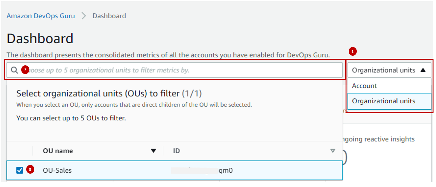The image size is (436, 187).
Task: Click inside the organizational units search field
Action: point(156,70)
